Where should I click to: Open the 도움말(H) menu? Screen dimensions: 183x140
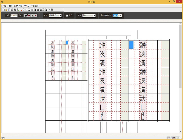pyautogui.click(x=35, y=6)
